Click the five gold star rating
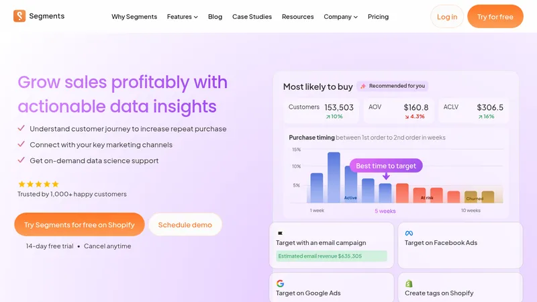Viewport: 537px width, 302px height. [38, 184]
